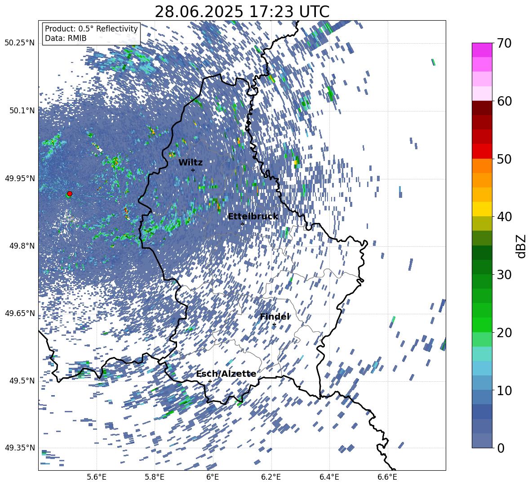Click the 30 tick label on colorbar
The image size is (532, 486).
pyautogui.click(x=504, y=274)
